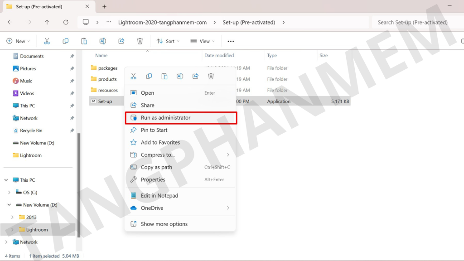Expand the OneDrive submenu
This screenshot has width=464, height=261.
point(228,208)
